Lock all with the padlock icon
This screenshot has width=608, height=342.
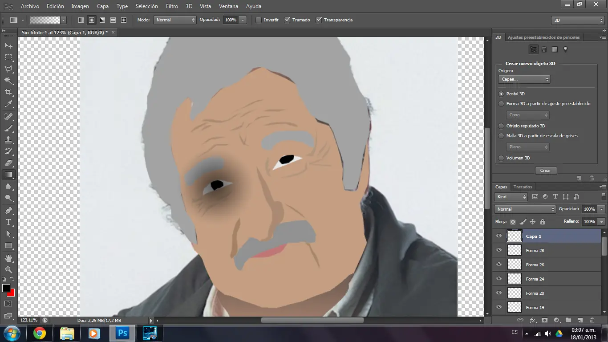pyautogui.click(x=542, y=221)
